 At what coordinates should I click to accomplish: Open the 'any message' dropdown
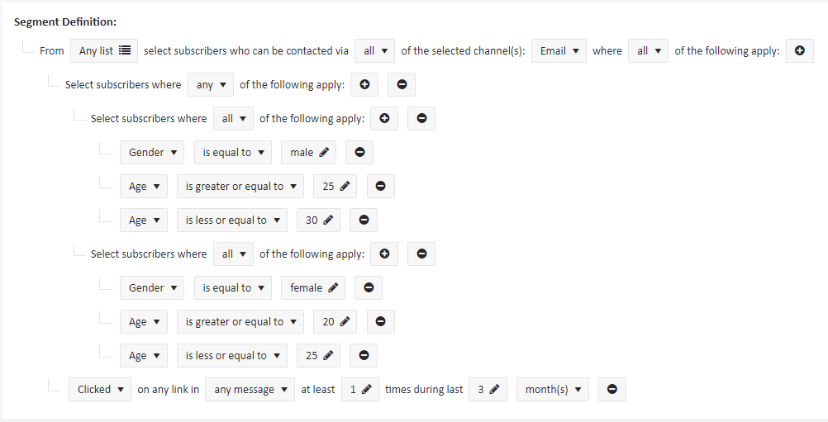(x=250, y=389)
